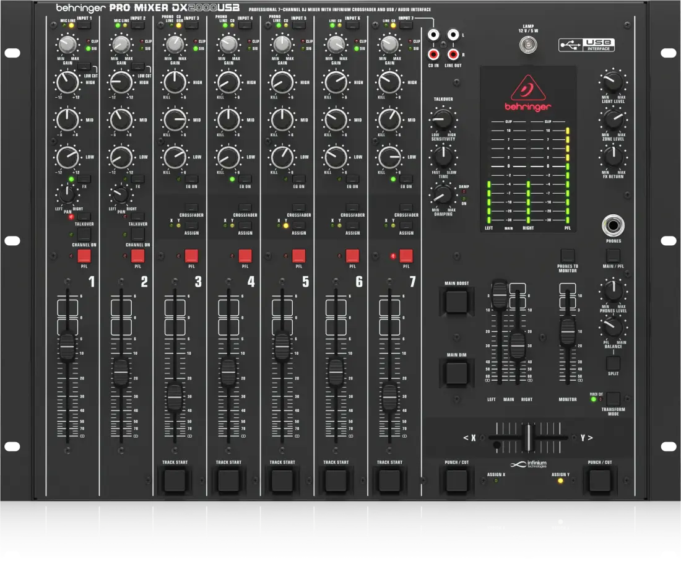Hit channel 3 Track Start button
The width and height of the screenshot is (681, 561).
pyautogui.click(x=175, y=480)
